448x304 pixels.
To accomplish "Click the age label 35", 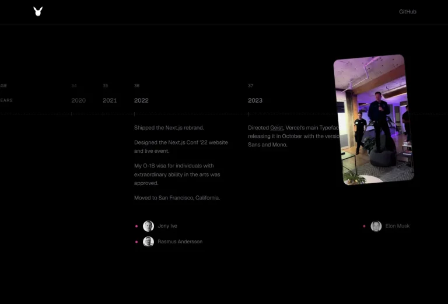I will coord(106,86).
